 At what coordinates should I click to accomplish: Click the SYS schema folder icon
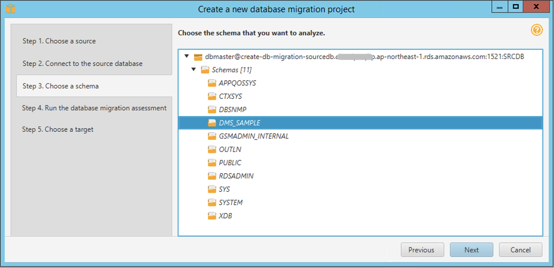[x=212, y=189]
